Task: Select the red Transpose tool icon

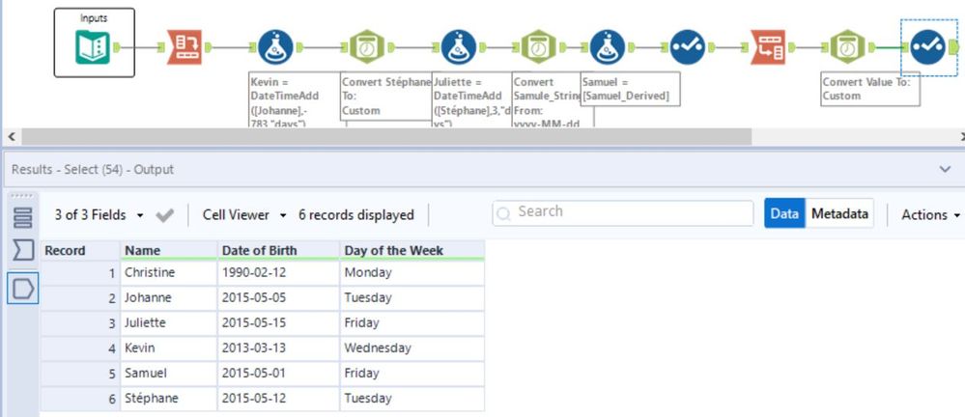Action: coord(187,45)
